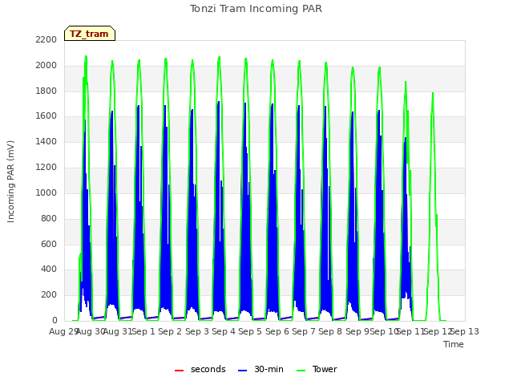This screenshot has width=513, height=385.
Task: Click the 800 y-axis tick label
Action: (49, 218)
